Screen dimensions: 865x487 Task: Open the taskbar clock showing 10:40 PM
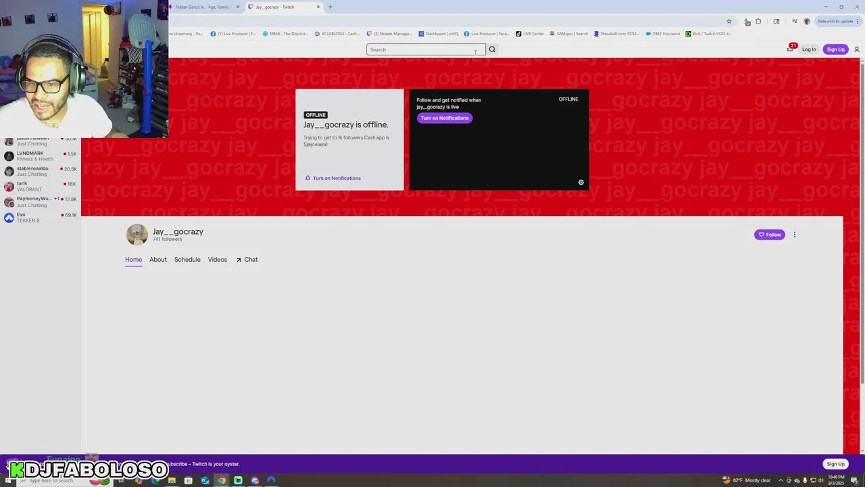tap(836, 480)
